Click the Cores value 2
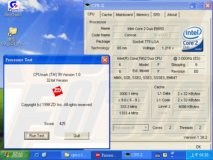Screen dimensions: 213x160 [170, 128]
